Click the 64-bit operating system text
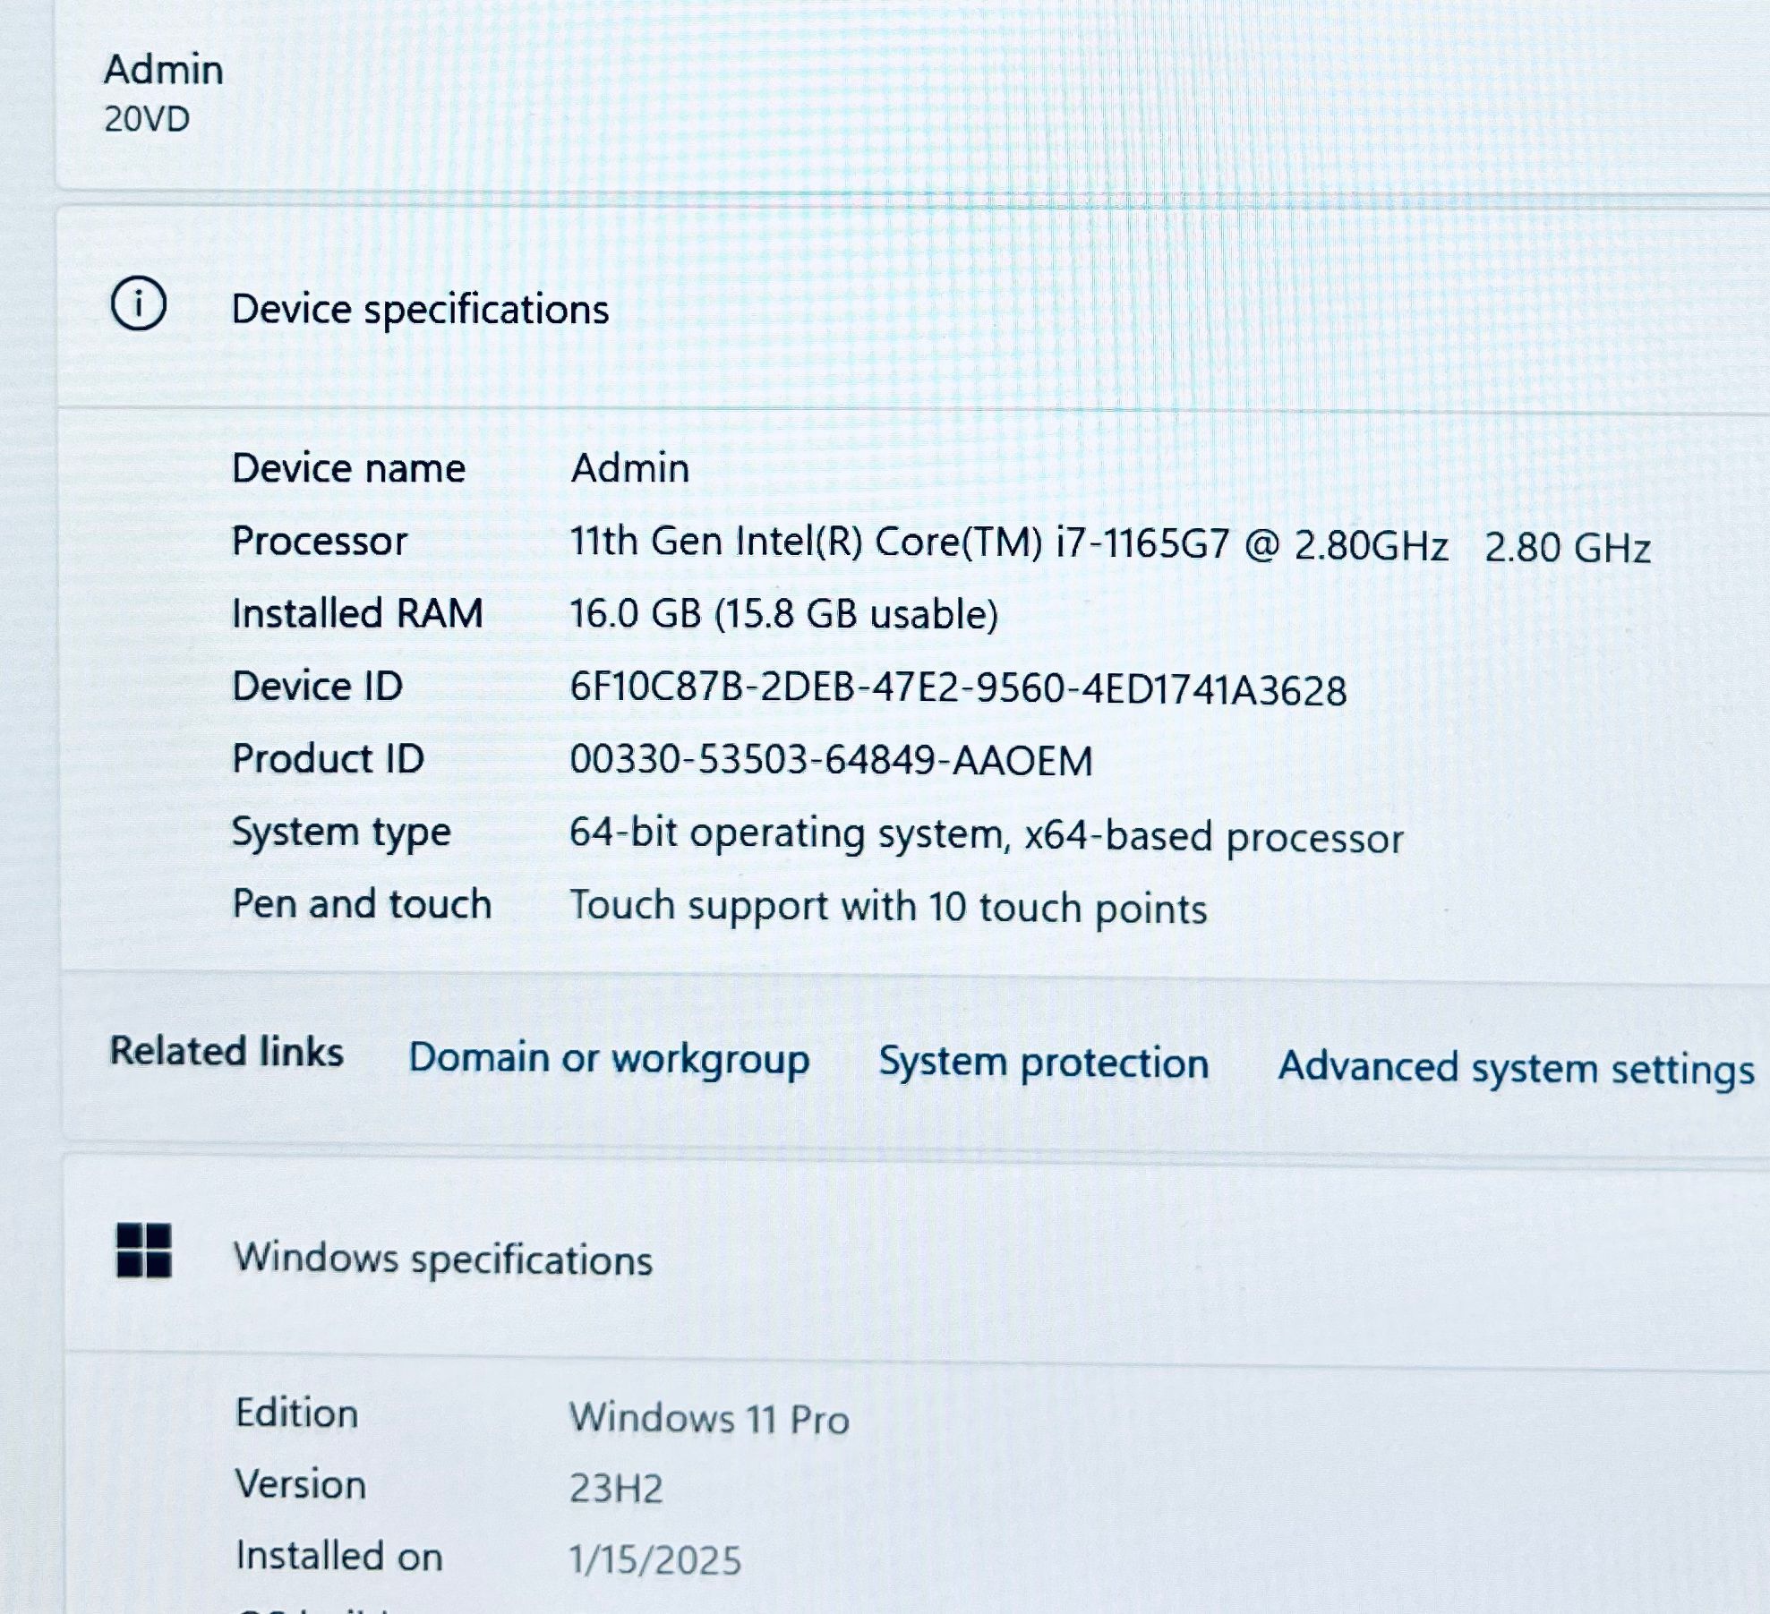The image size is (1770, 1614). (986, 835)
